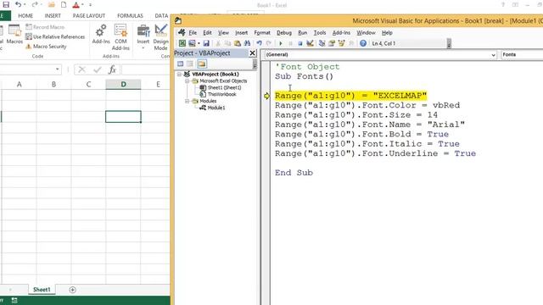
Task: Click the Break pause icon in VBA toolbar
Action: (290, 43)
